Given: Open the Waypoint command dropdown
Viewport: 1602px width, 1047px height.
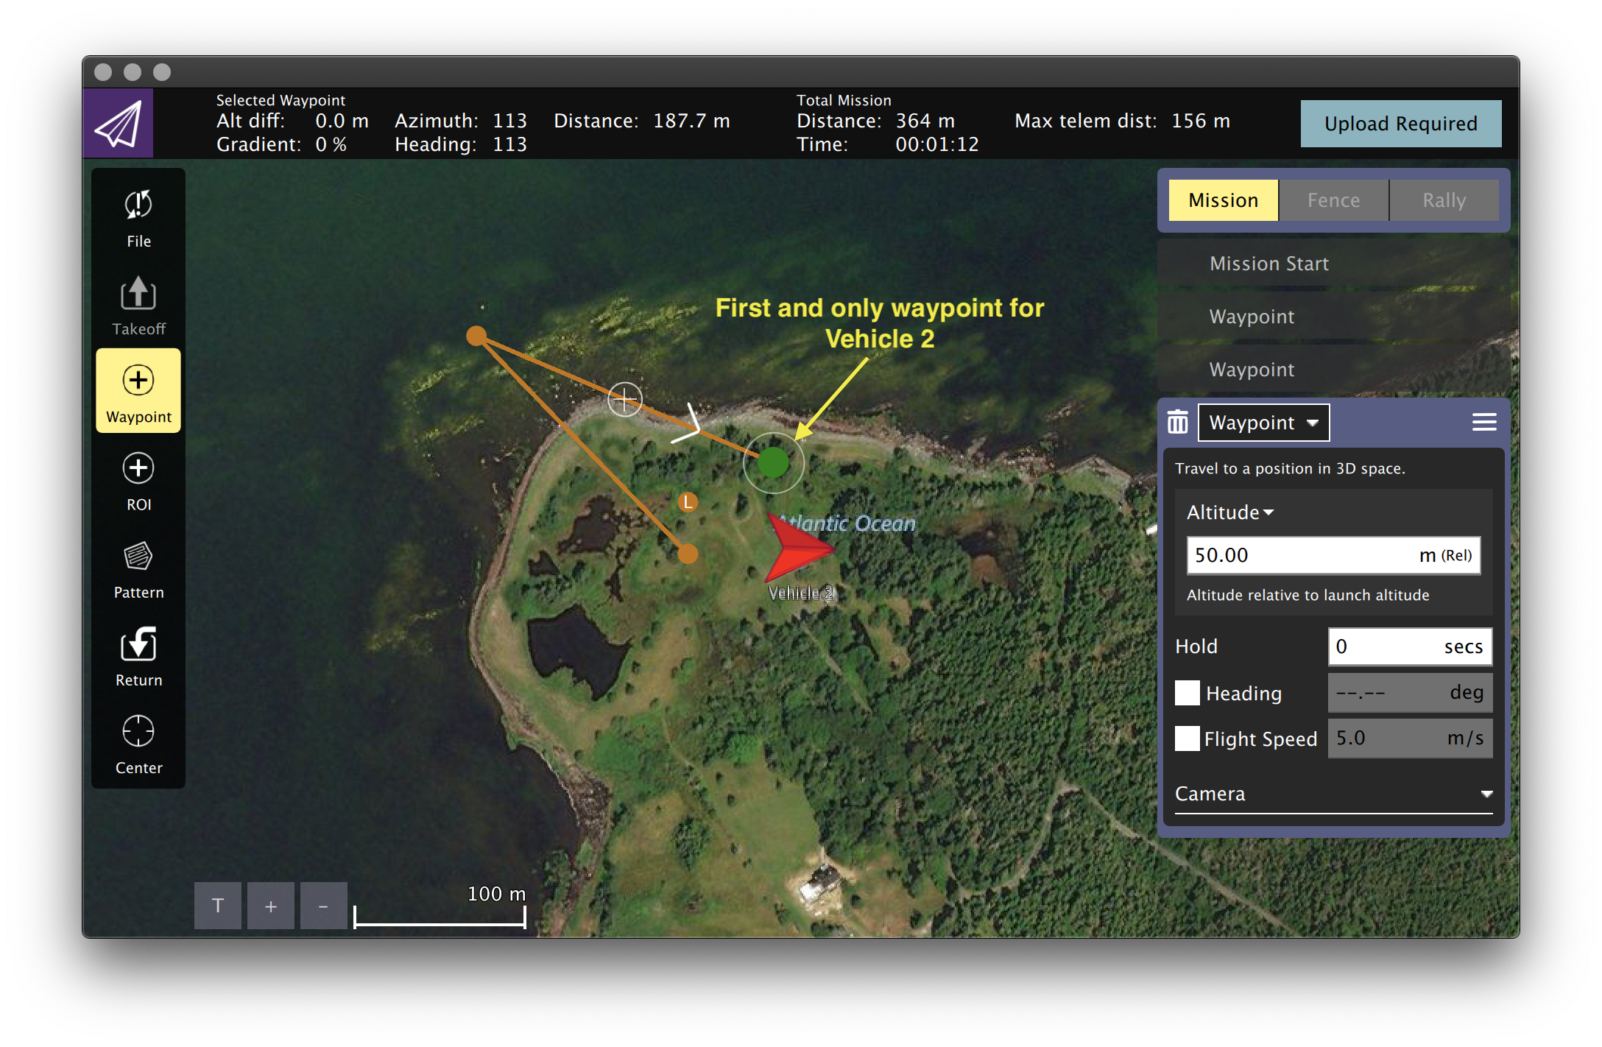Looking at the screenshot, I should pyautogui.click(x=1263, y=423).
